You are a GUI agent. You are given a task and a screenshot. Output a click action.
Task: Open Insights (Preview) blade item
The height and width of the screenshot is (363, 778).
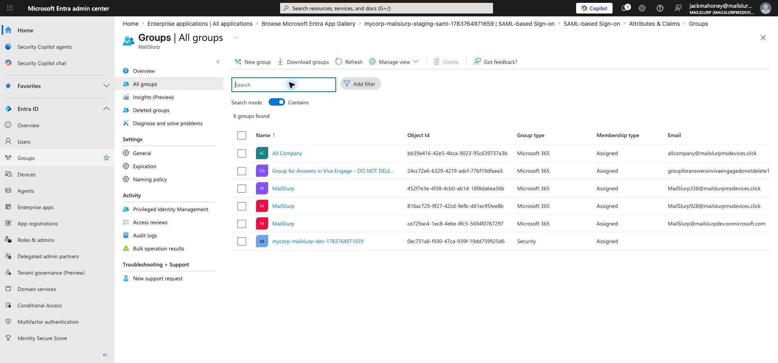pyautogui.click(x=153, y=97)
